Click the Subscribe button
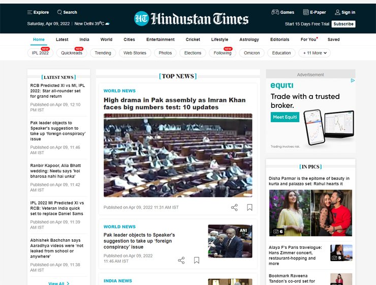Viewport: 376px width, 285px height. tap(343, 24)
